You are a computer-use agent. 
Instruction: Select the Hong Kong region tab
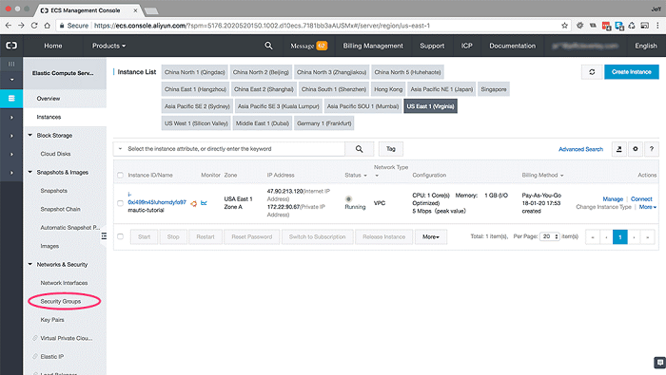pyautogui.click(x=388, y=89)
